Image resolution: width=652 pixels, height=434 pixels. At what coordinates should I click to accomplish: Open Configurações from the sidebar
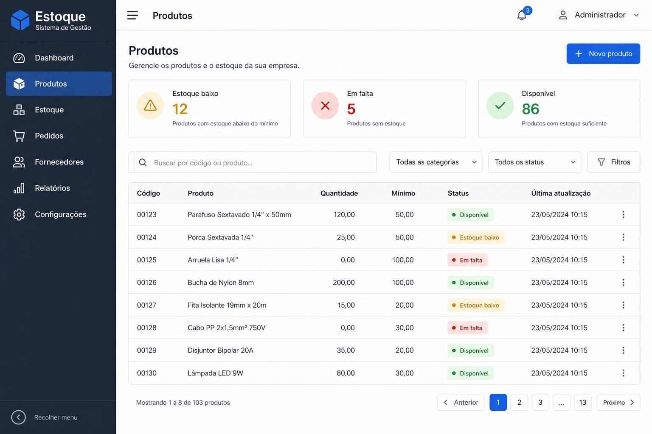point(59,214)
